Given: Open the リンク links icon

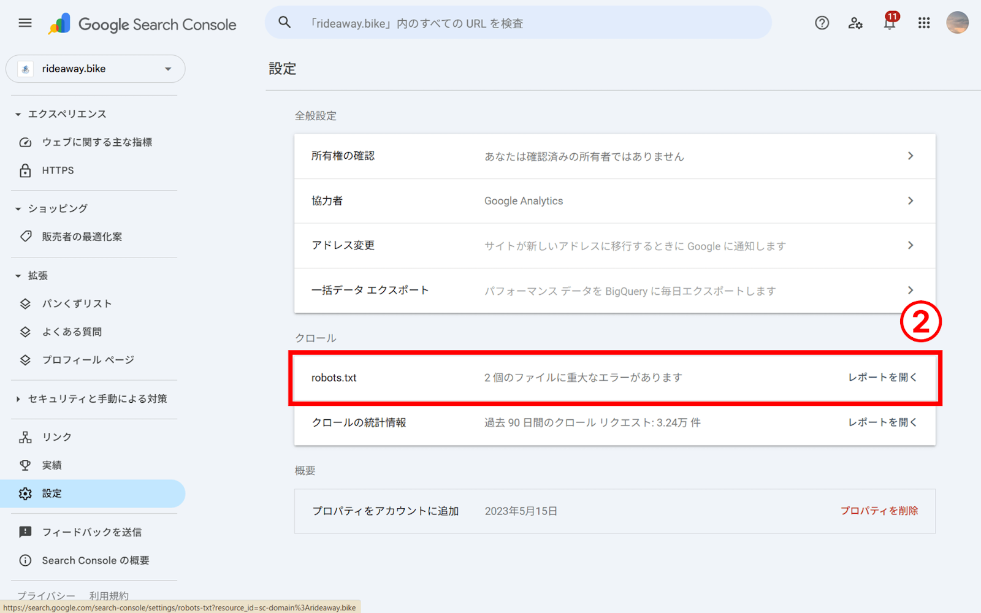Looking at the screenshot, I should pos(25,436).
